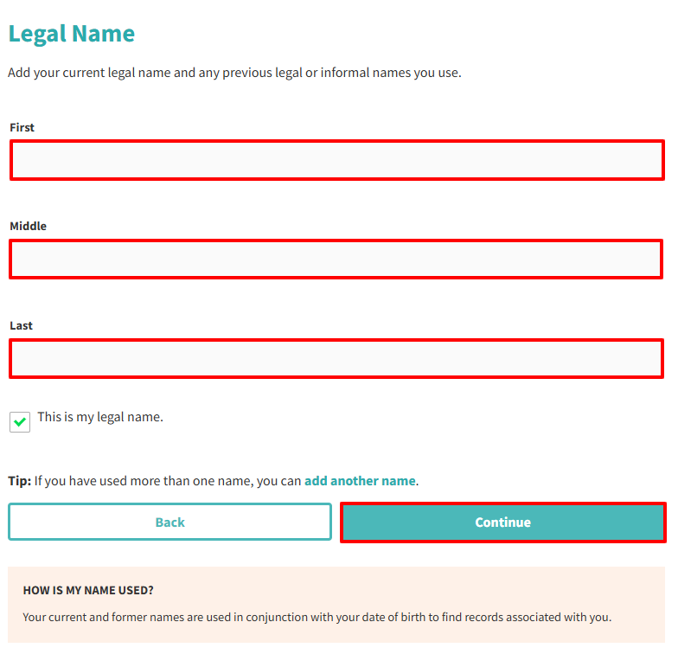678x654 pixels.
Task: Click the "HOW IS MY NAME USED?" heading
Action: [88, 591]
